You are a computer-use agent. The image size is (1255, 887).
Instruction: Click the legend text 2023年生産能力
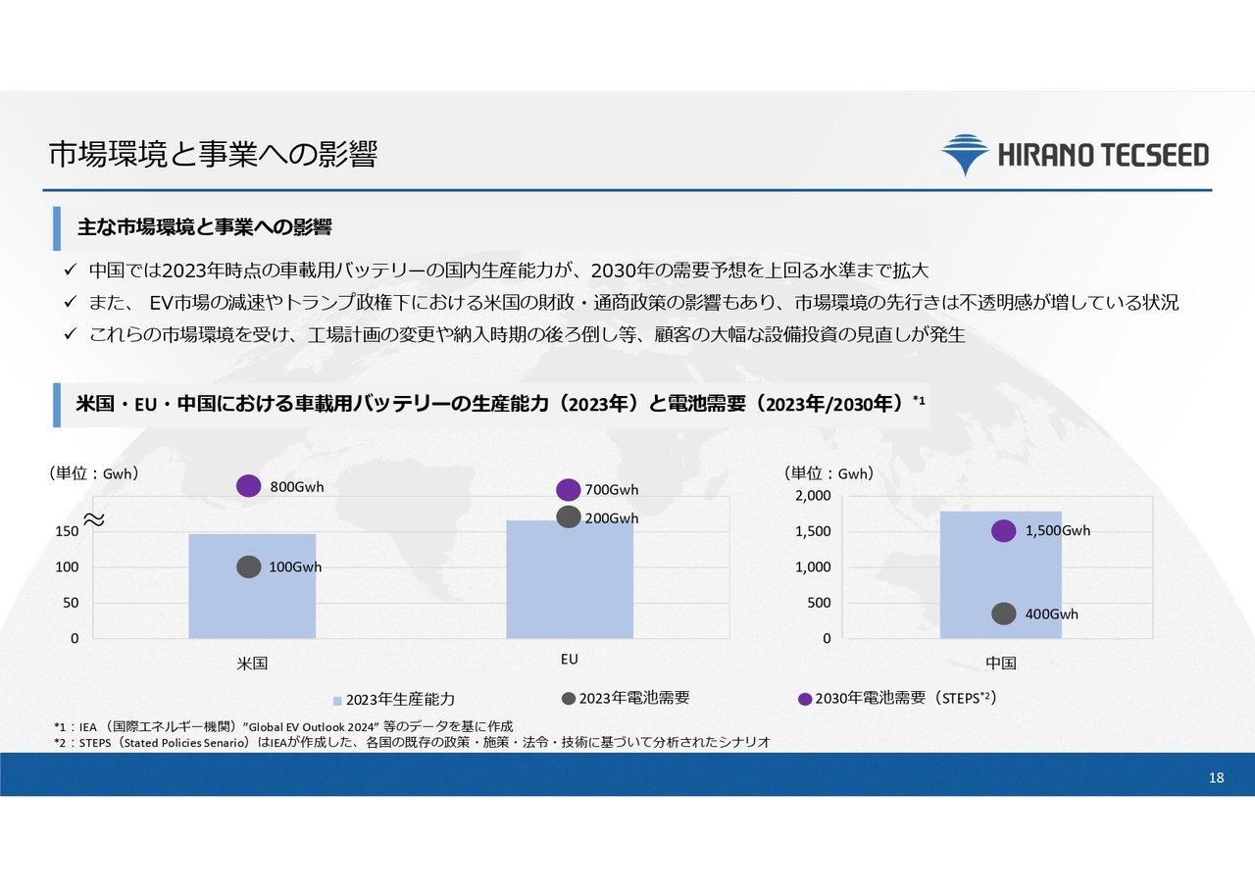click(x=400, y=700)
